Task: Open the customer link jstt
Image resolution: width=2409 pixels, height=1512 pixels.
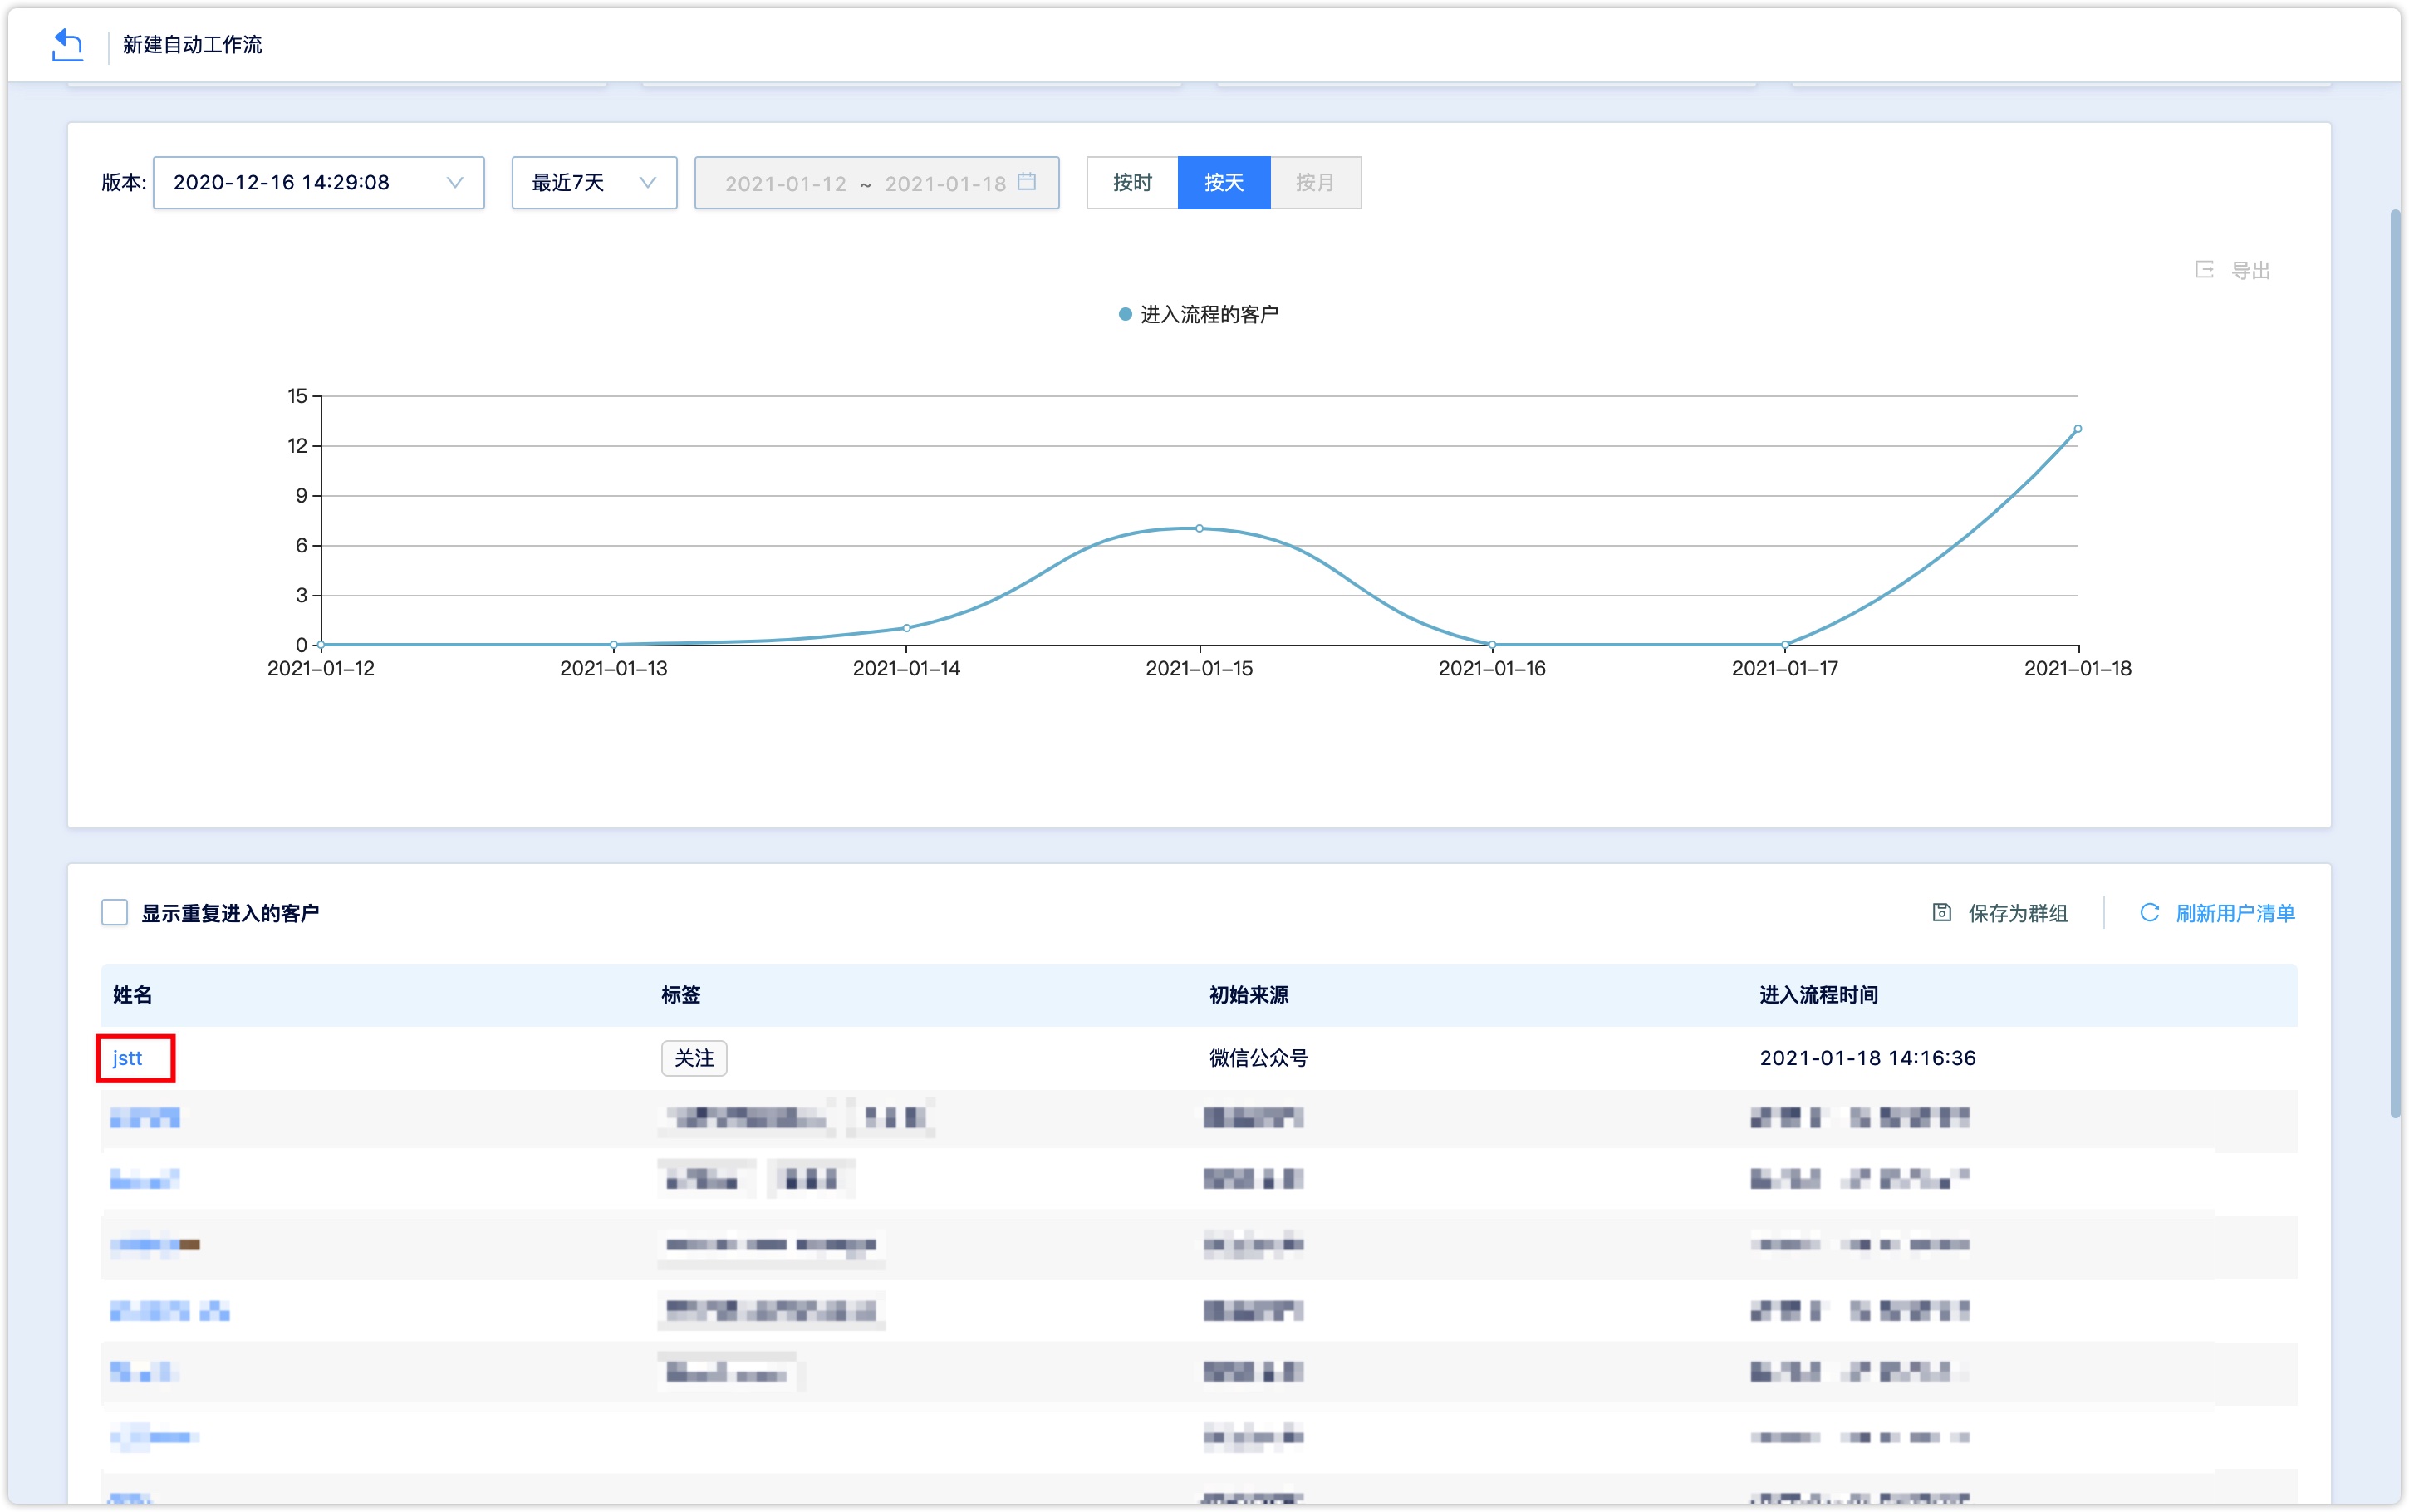Action: pos(127,1058)
